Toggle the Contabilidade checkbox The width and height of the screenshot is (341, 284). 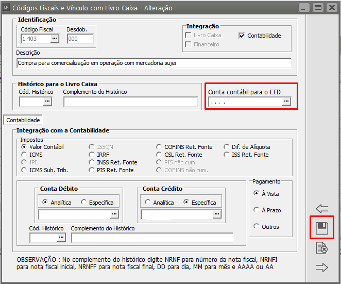242,36
